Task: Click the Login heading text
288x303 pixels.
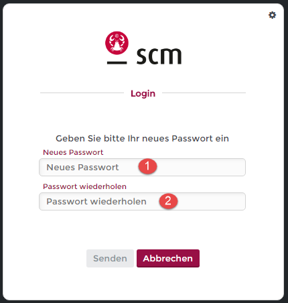Action: pyautogui.click(x=143, y=93)
